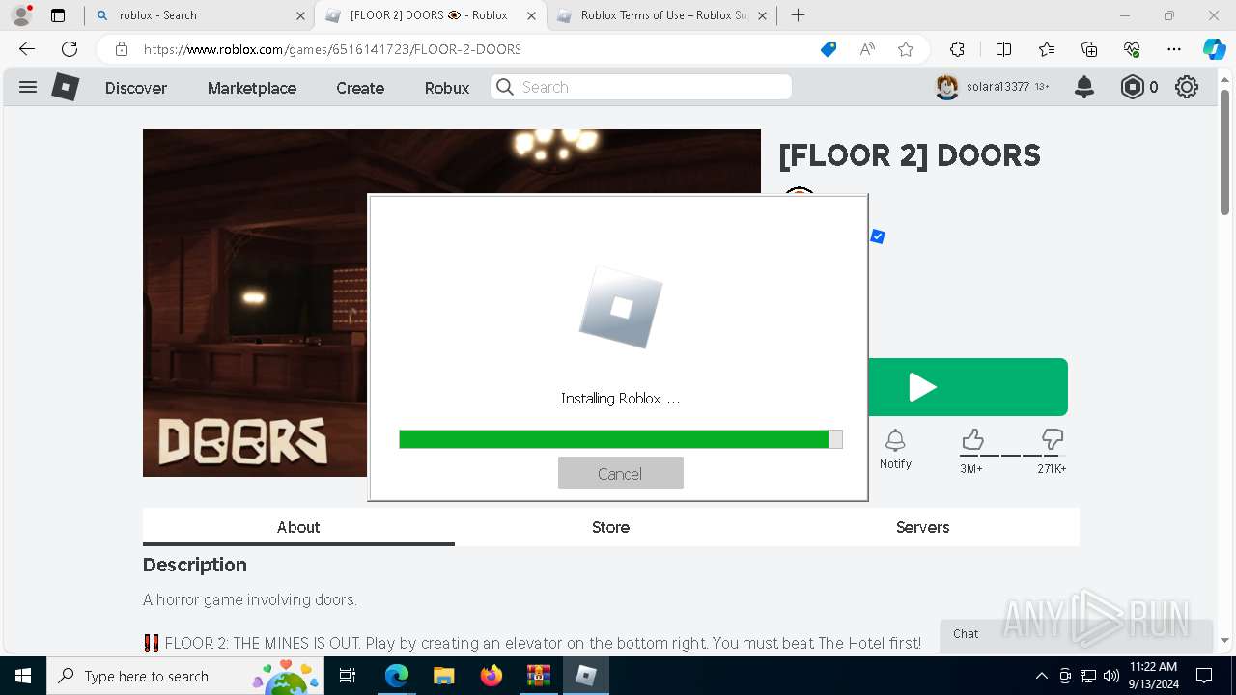Go to Robux in Roblox navigation
The height and width of the screenshot is (695, 1236).
pos(447,88)
